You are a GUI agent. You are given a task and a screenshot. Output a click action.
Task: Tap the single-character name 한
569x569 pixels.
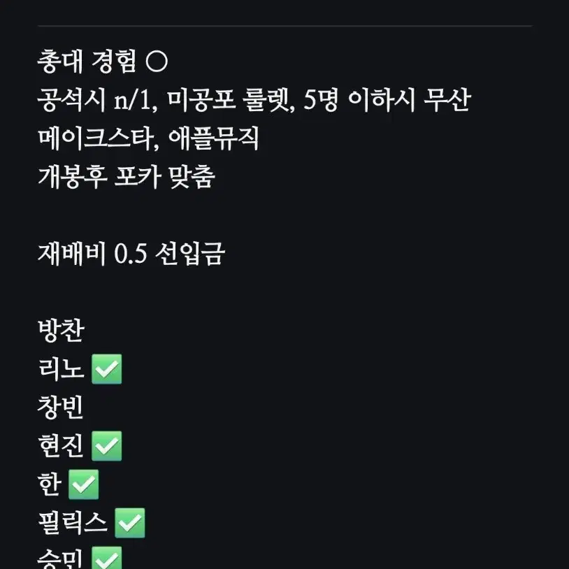click(50, 484)
